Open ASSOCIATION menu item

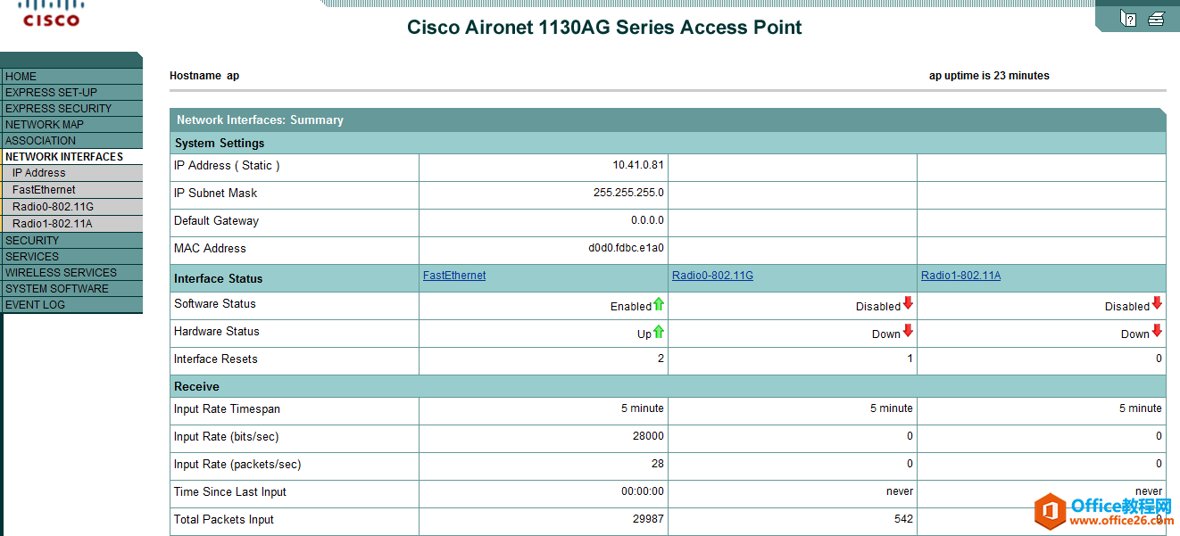pos(40,141)
